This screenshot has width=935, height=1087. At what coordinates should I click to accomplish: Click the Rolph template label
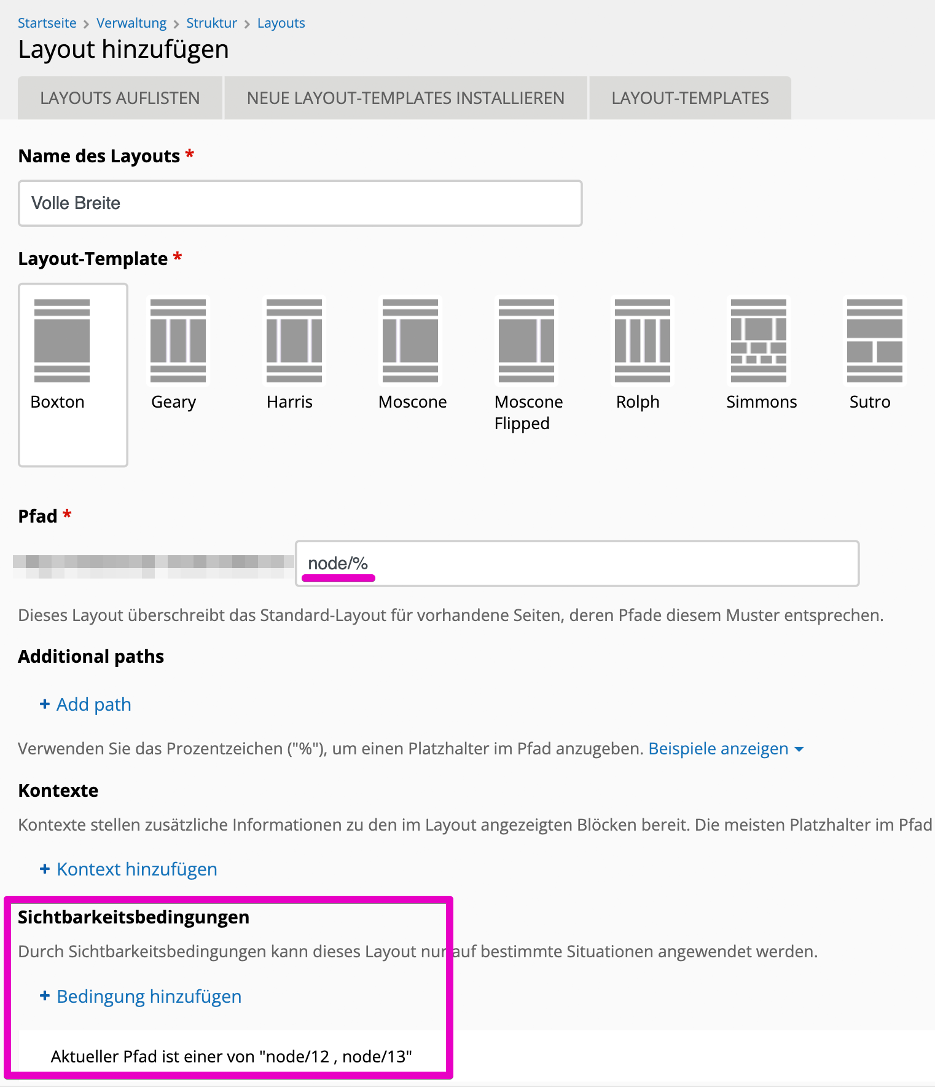[x=638, y=402]
